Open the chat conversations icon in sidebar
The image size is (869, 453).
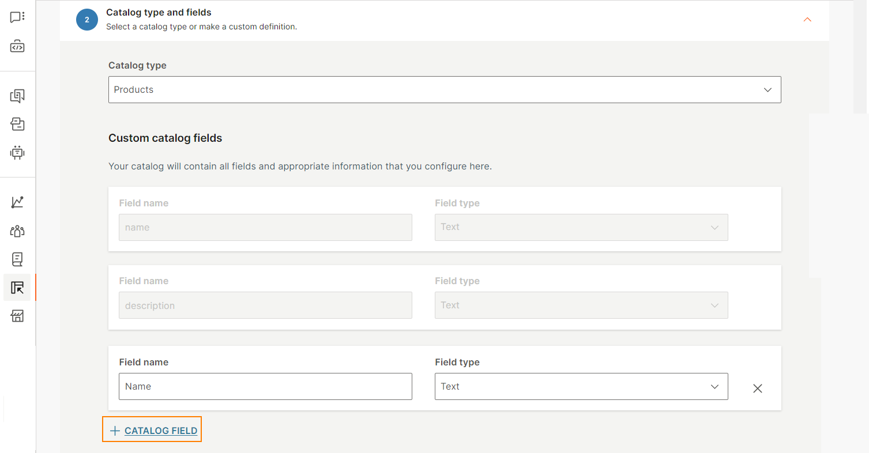pyautogui.click(x=17, y=16)
